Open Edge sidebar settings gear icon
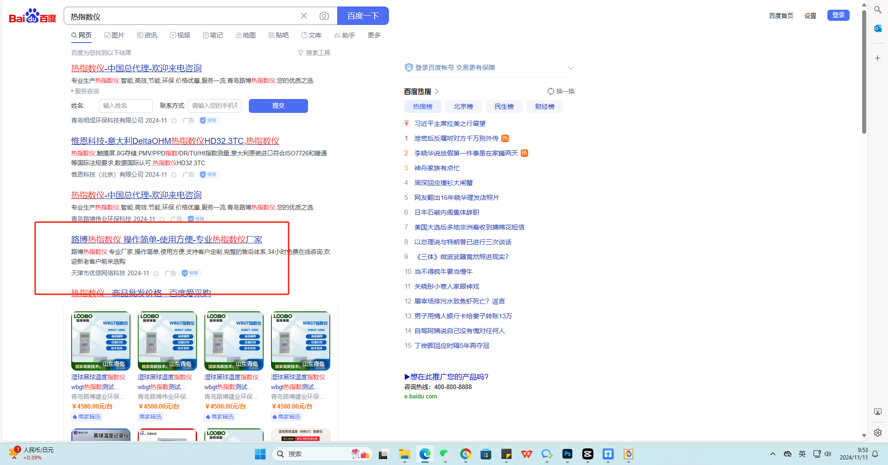 [877, 433]
